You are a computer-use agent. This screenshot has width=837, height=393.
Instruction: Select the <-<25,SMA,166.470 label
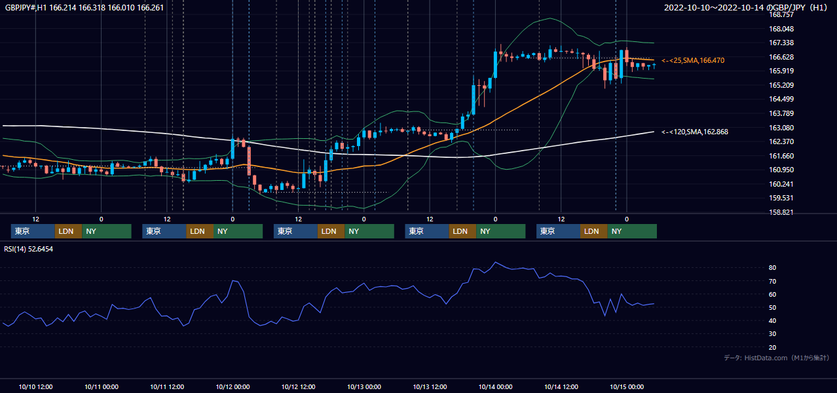pyautogui.click(x=693, y=60)
